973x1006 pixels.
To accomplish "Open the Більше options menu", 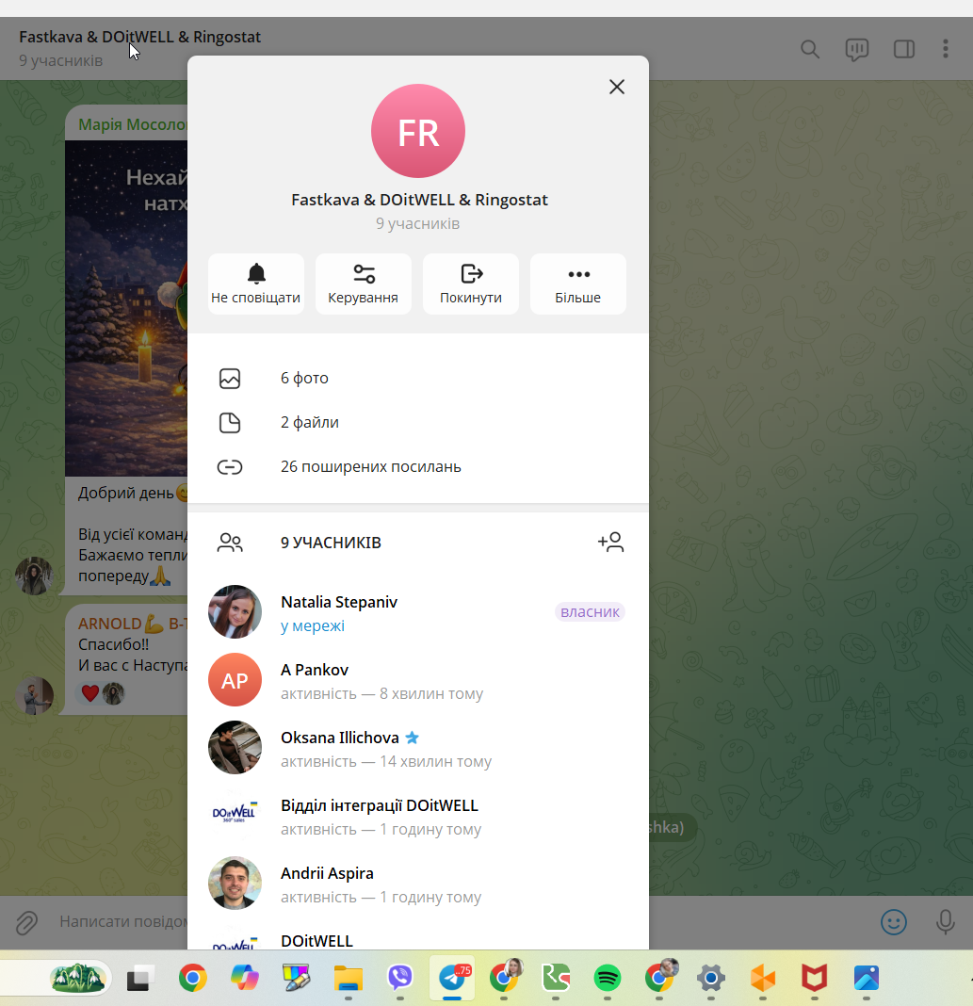I will click(578, 284).
